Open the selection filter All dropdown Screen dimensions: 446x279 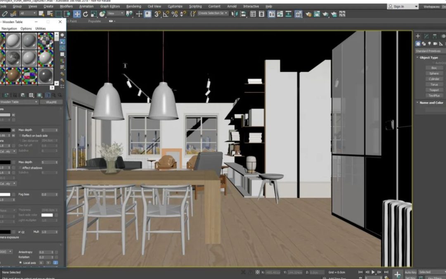[x=28, y=13]
